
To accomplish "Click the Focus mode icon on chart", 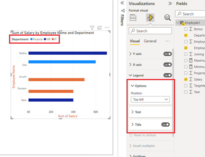I will pos(99,28).
